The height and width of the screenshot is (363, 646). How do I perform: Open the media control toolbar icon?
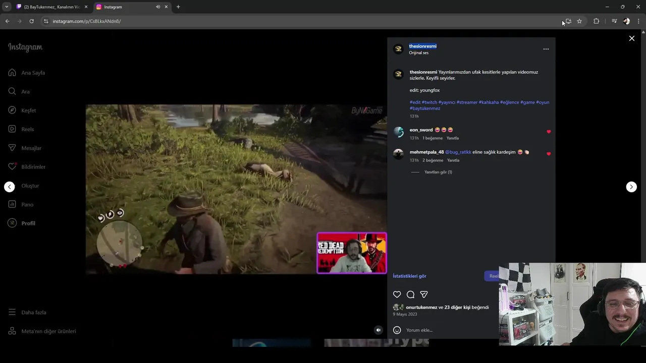click(614, 21)
